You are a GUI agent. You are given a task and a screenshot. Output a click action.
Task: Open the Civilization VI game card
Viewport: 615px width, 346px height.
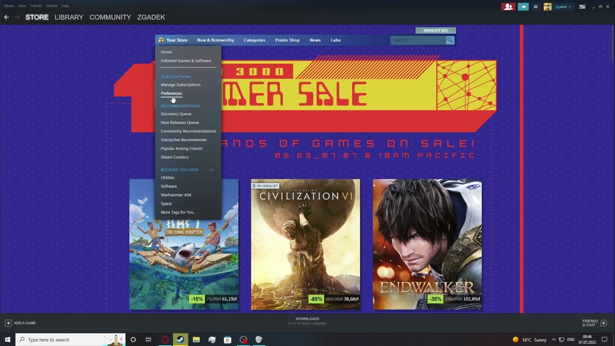pos(306,244)
